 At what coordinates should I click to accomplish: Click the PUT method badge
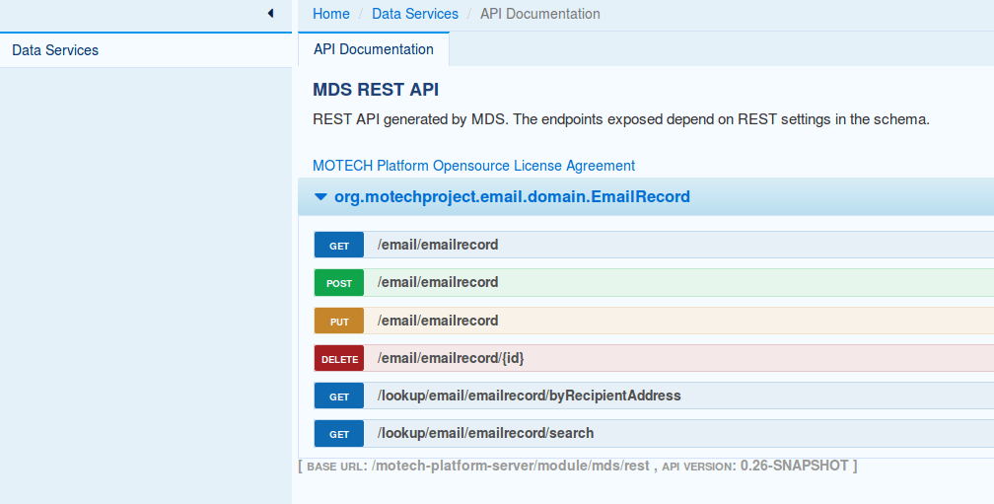[339, 321]
